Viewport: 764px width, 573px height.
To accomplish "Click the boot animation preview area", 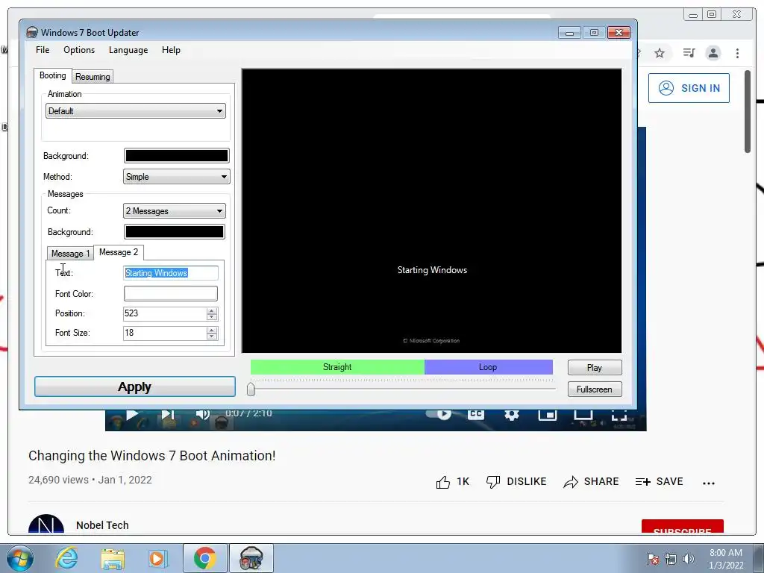I will 432,211.
